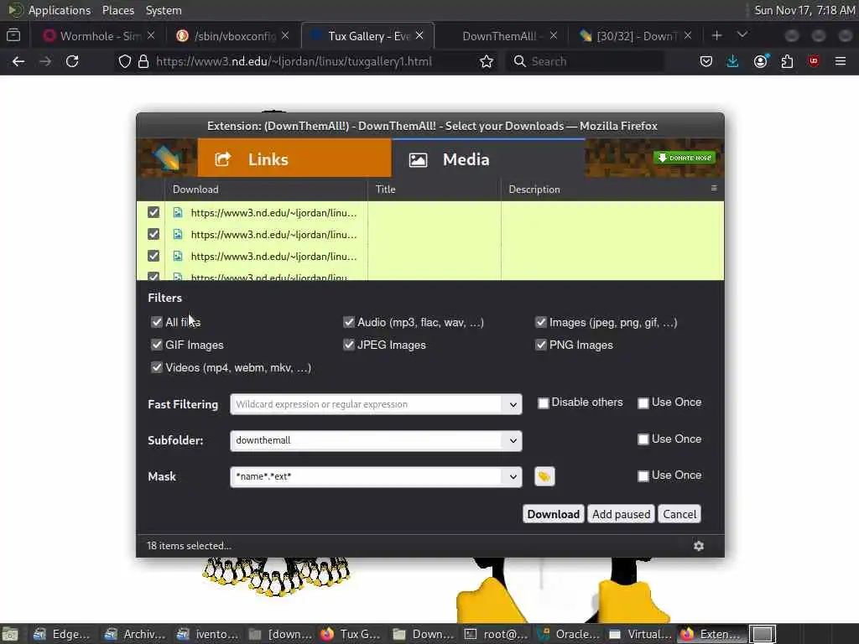Viewport: 859px width, 644px height.
Task: Open the System menu
Action: coord(164,10)
